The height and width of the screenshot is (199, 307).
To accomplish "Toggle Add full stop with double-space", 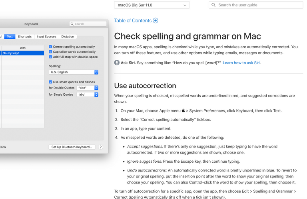I will [50, 57].
